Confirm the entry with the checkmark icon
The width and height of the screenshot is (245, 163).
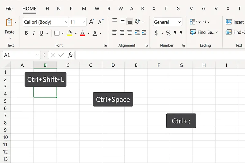pyautogui.click(x=61, y=55)
